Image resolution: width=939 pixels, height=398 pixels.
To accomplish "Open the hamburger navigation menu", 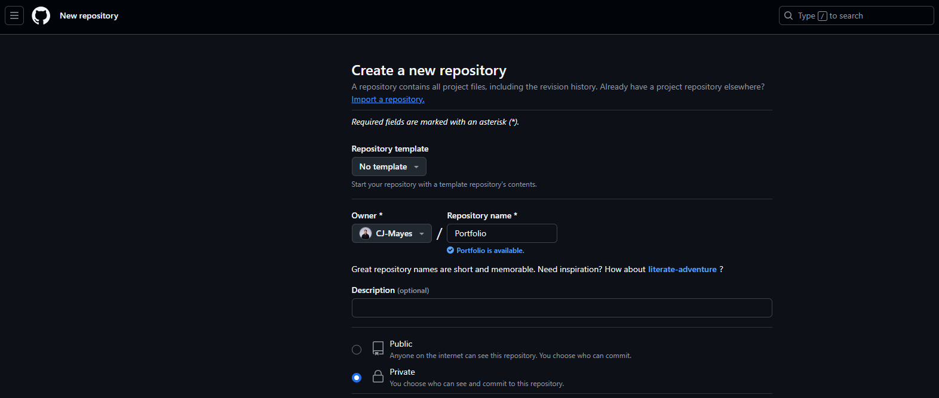I will click(x=14, y=16).
